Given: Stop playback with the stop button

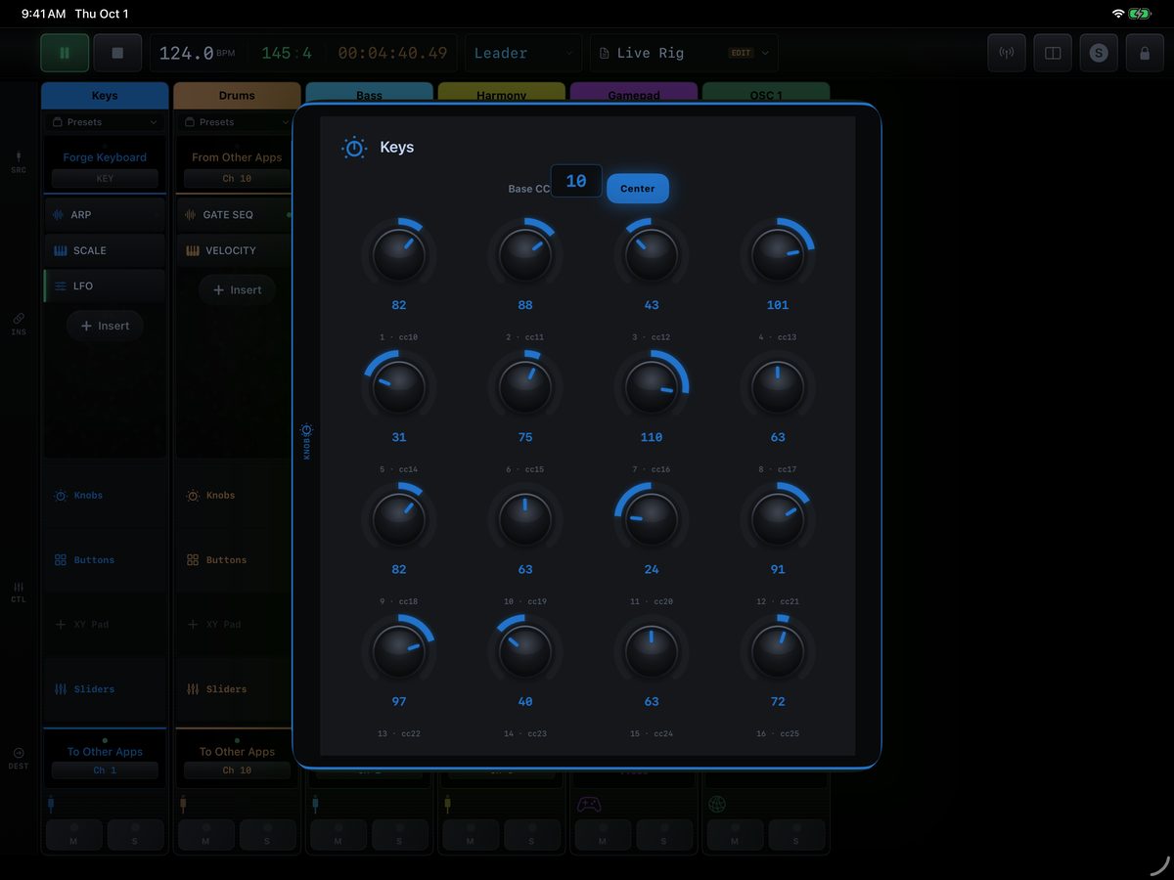Looking at the screenshot, I should [x=117, y=53].
